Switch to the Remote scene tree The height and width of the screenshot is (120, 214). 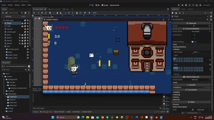click(8, 16)
